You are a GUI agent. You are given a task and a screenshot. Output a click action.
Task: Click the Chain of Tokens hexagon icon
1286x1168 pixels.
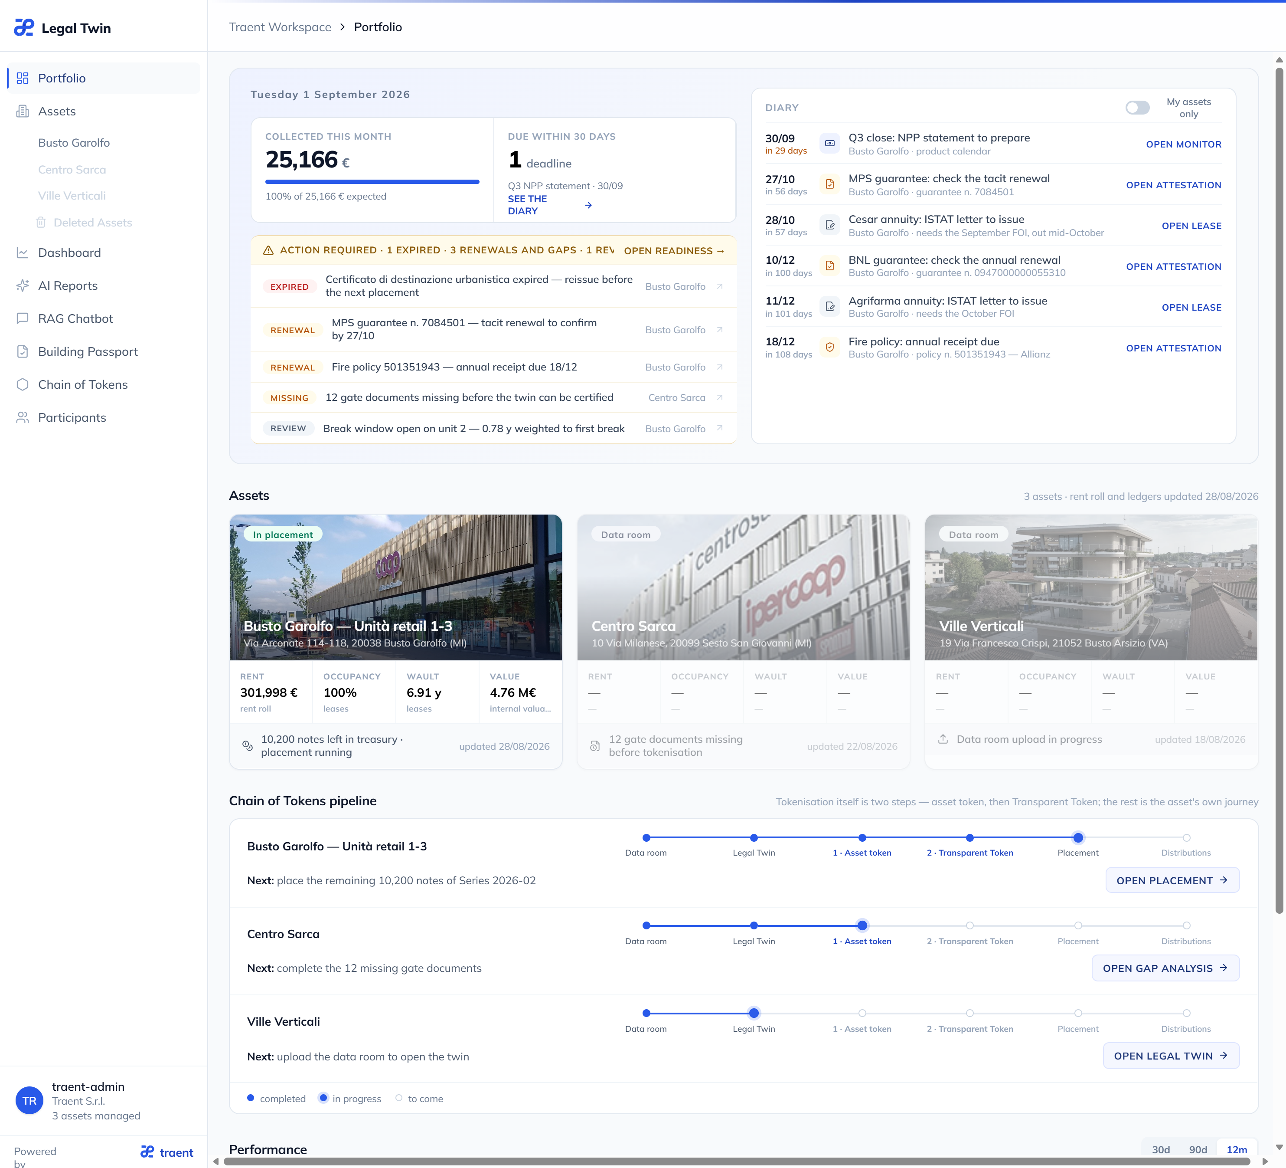22,384
